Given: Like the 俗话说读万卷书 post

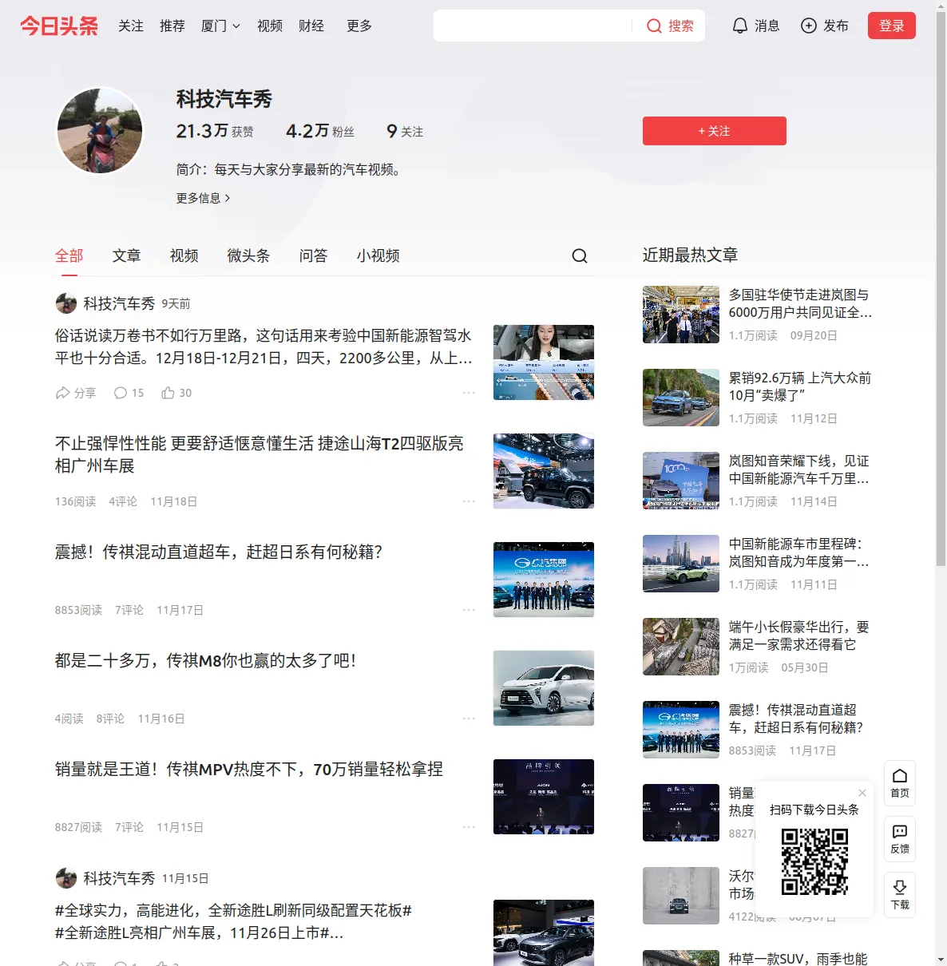Looking at the screenshot, I should [176, 393].
